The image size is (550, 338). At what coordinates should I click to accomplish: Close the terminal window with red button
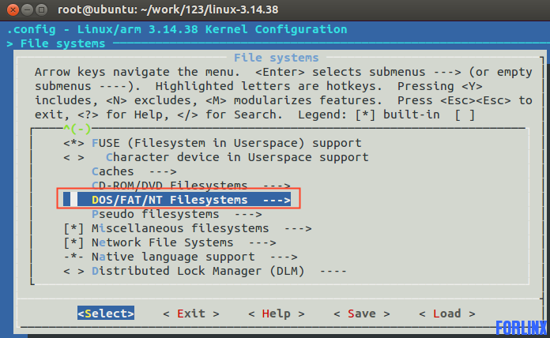[x=13, y=9]
